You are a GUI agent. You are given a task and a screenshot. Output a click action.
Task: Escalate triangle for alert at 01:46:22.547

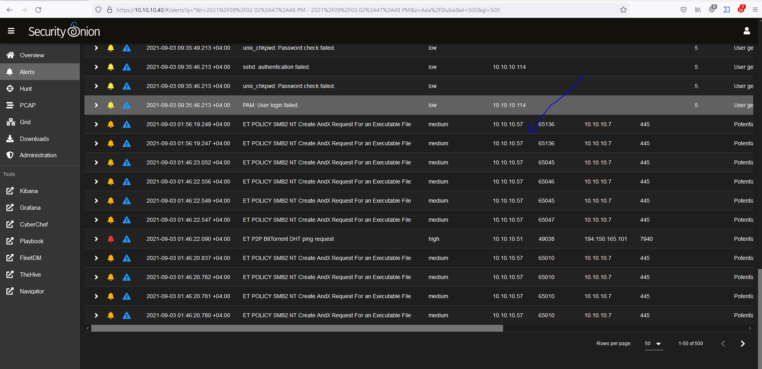click(x=127, y=220)
